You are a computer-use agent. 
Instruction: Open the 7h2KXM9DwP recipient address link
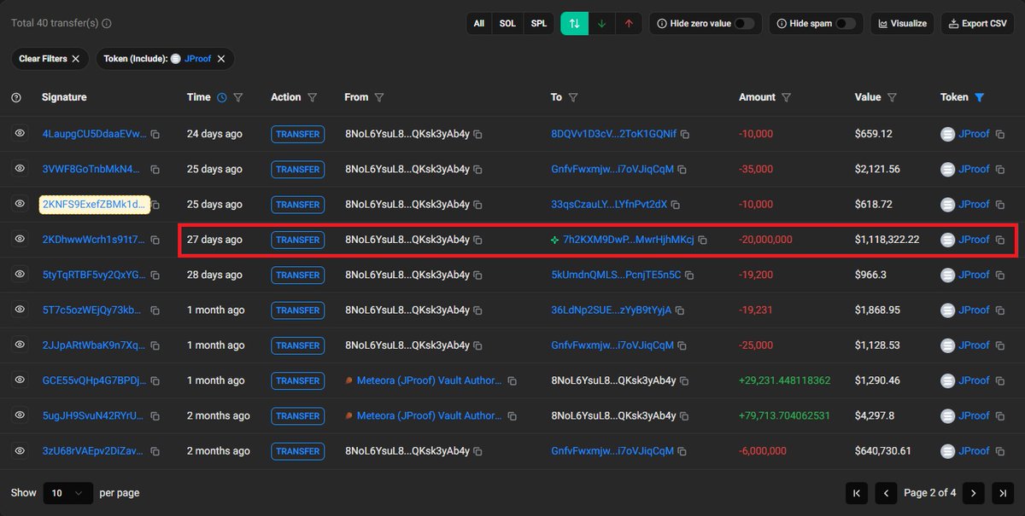point(628,241)
